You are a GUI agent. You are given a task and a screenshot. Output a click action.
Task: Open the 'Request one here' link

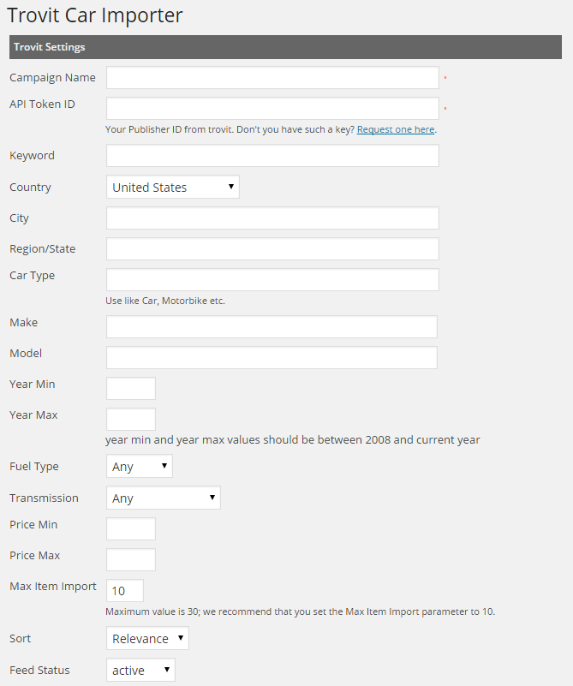tap(396, 130)
